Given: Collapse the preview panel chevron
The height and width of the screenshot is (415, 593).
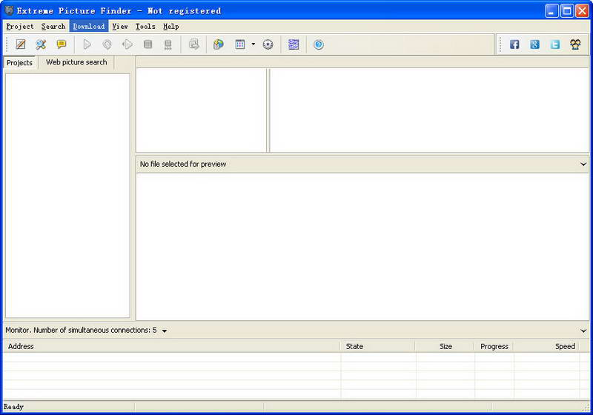Looking at the screenshot, I should [583, 164].
